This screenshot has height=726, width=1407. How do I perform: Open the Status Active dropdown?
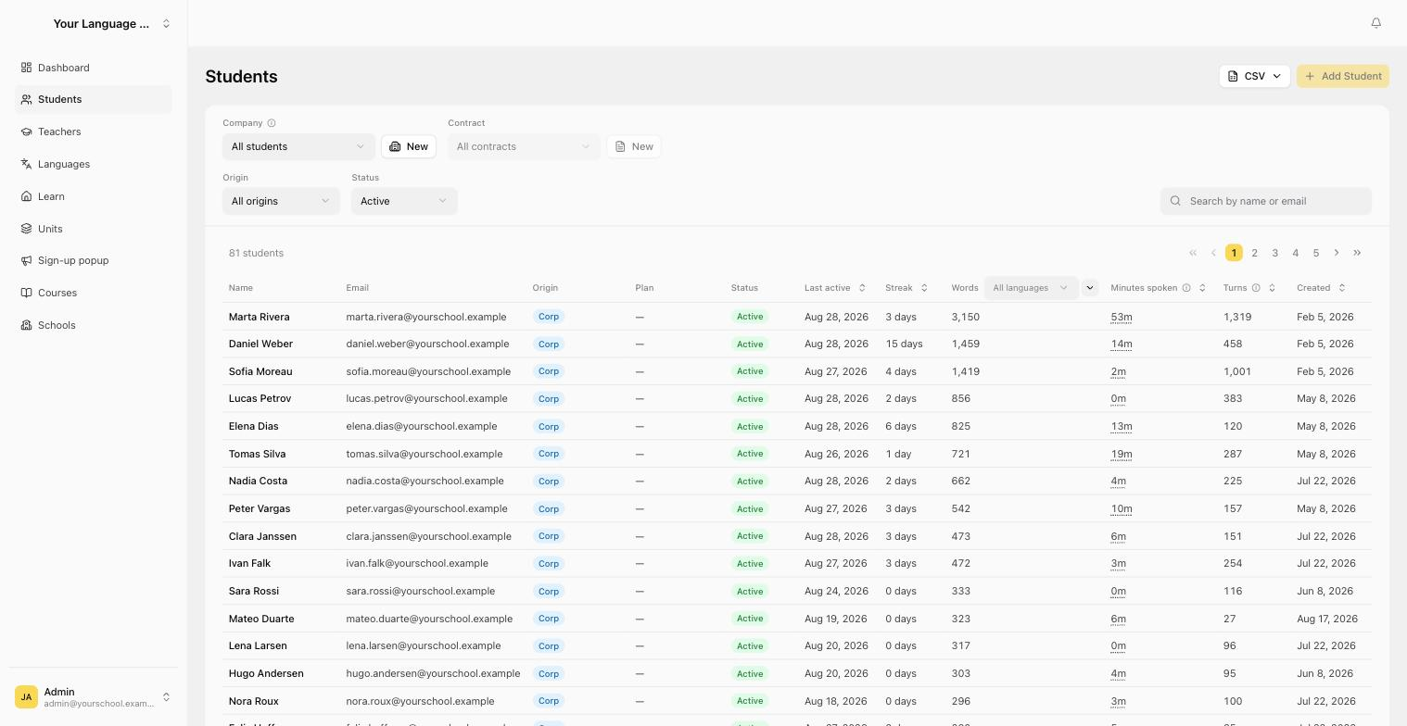pos(404,201)
